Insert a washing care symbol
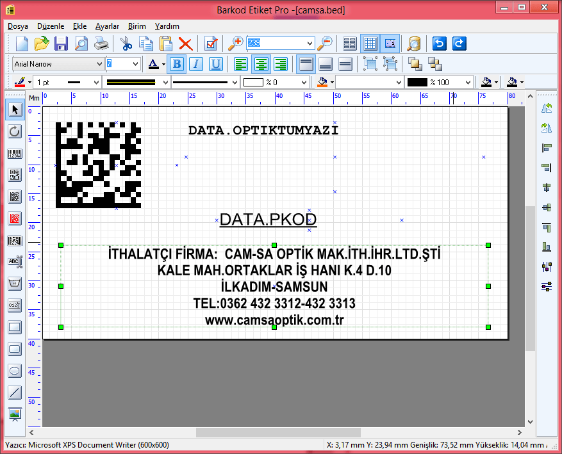 pos(15,284)
